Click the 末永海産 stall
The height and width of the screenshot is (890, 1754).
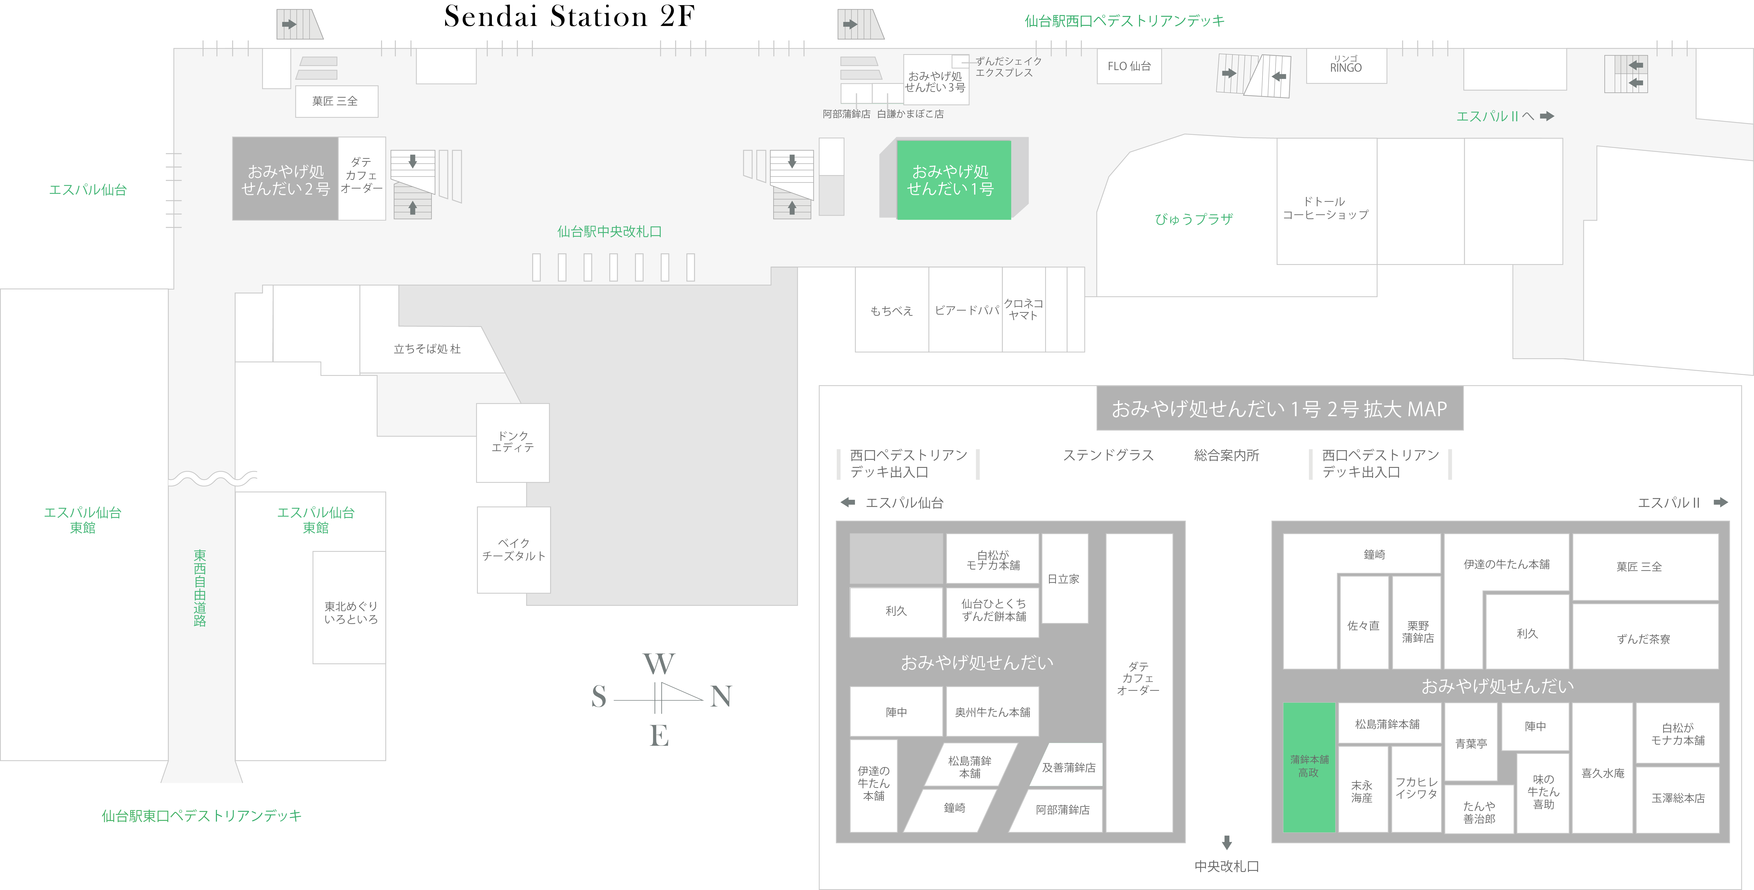tap(1363, 790)
